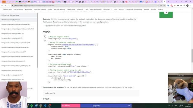The width and height of the screenshot is (193, 108).
Task: Open Mongoose Document.prototype.get() API article
Action: coord(13,61)
